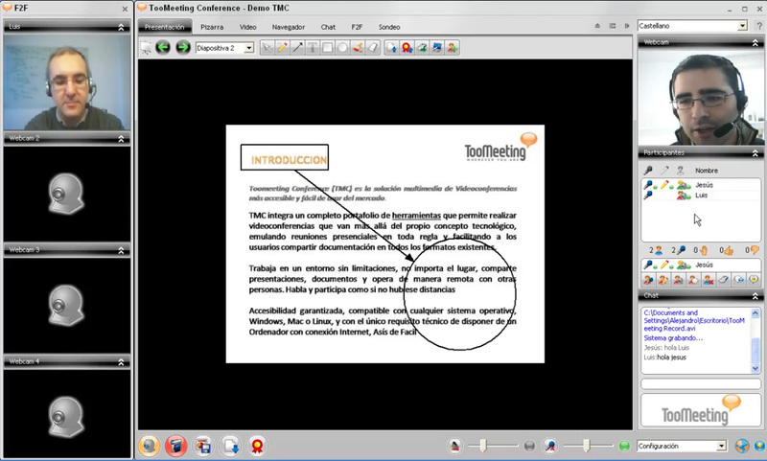Select the pencil drawing tool in Presentación toolbar

(x=282, y=47)
